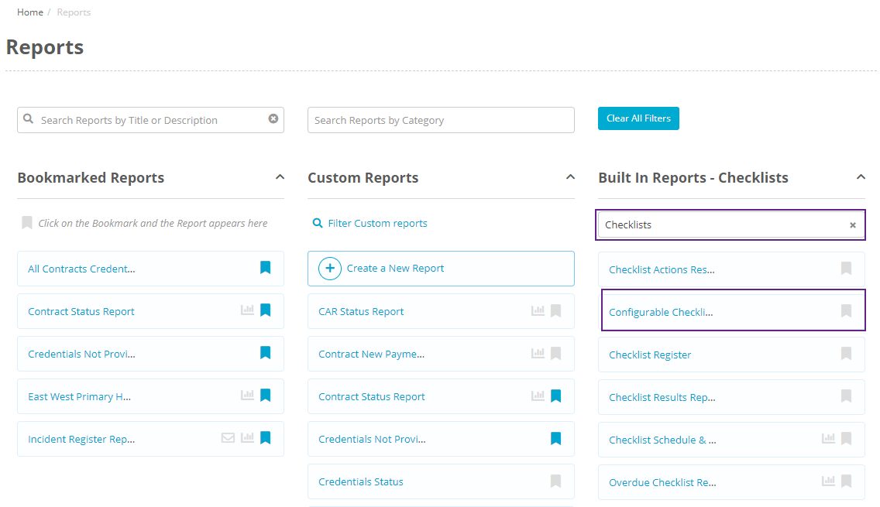Click the bookmark icon beside Credentials Status
Image resolution: width=880 pixels, height=507 pixels.
coord(555,481)
